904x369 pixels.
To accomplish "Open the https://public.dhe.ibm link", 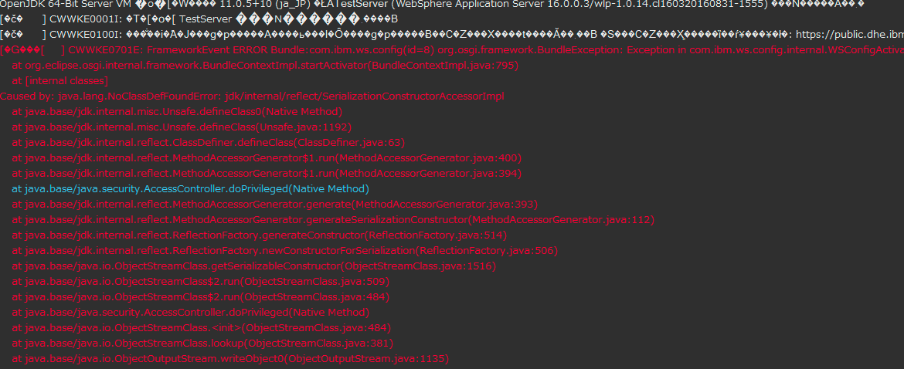I will pos(849,35).
